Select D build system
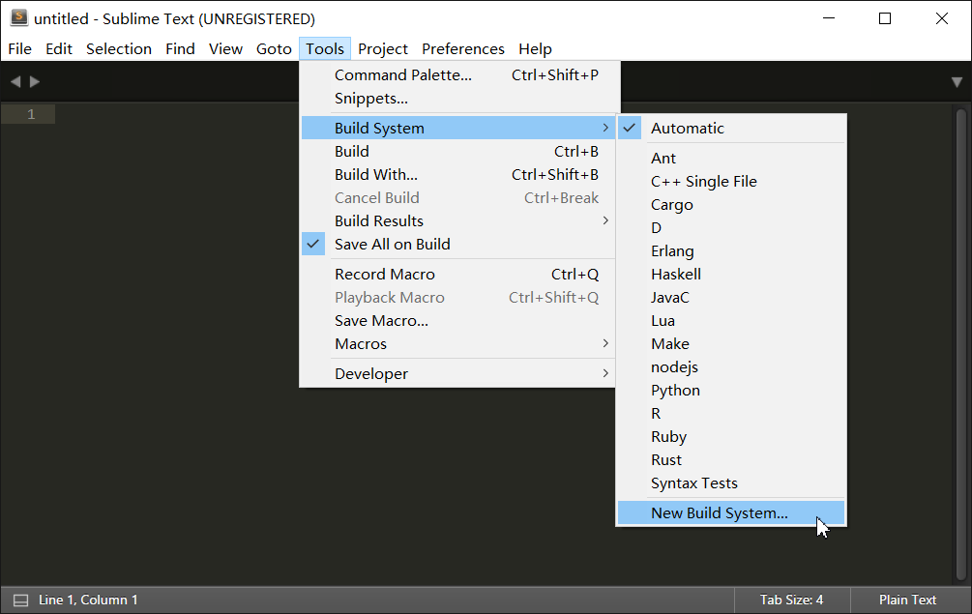972x614 pixels. [731, 228]
